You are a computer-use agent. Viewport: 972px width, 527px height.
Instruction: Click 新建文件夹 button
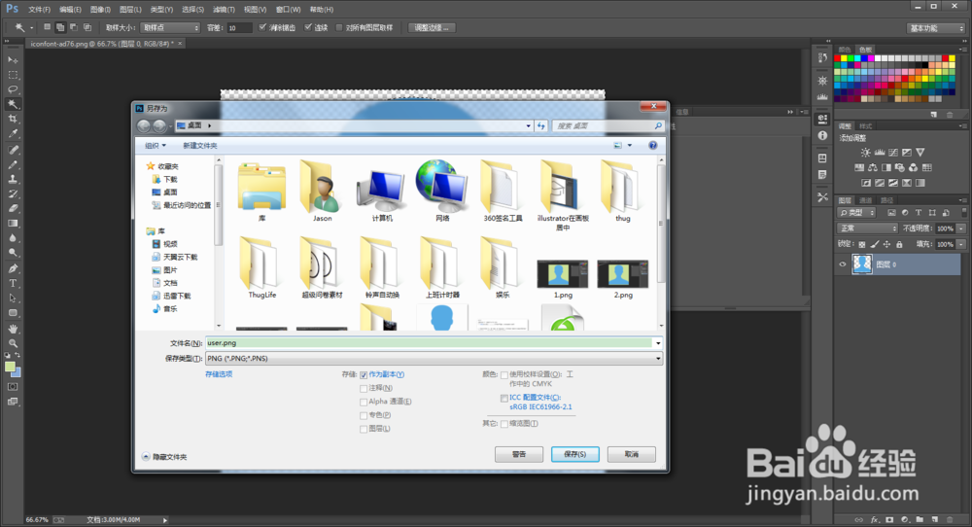(x=199, y=146)
